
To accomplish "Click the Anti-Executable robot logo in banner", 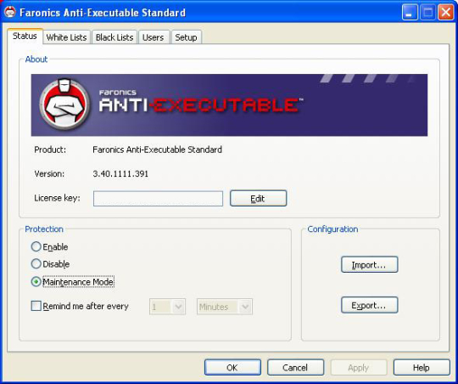I will (x=64, y=104).
